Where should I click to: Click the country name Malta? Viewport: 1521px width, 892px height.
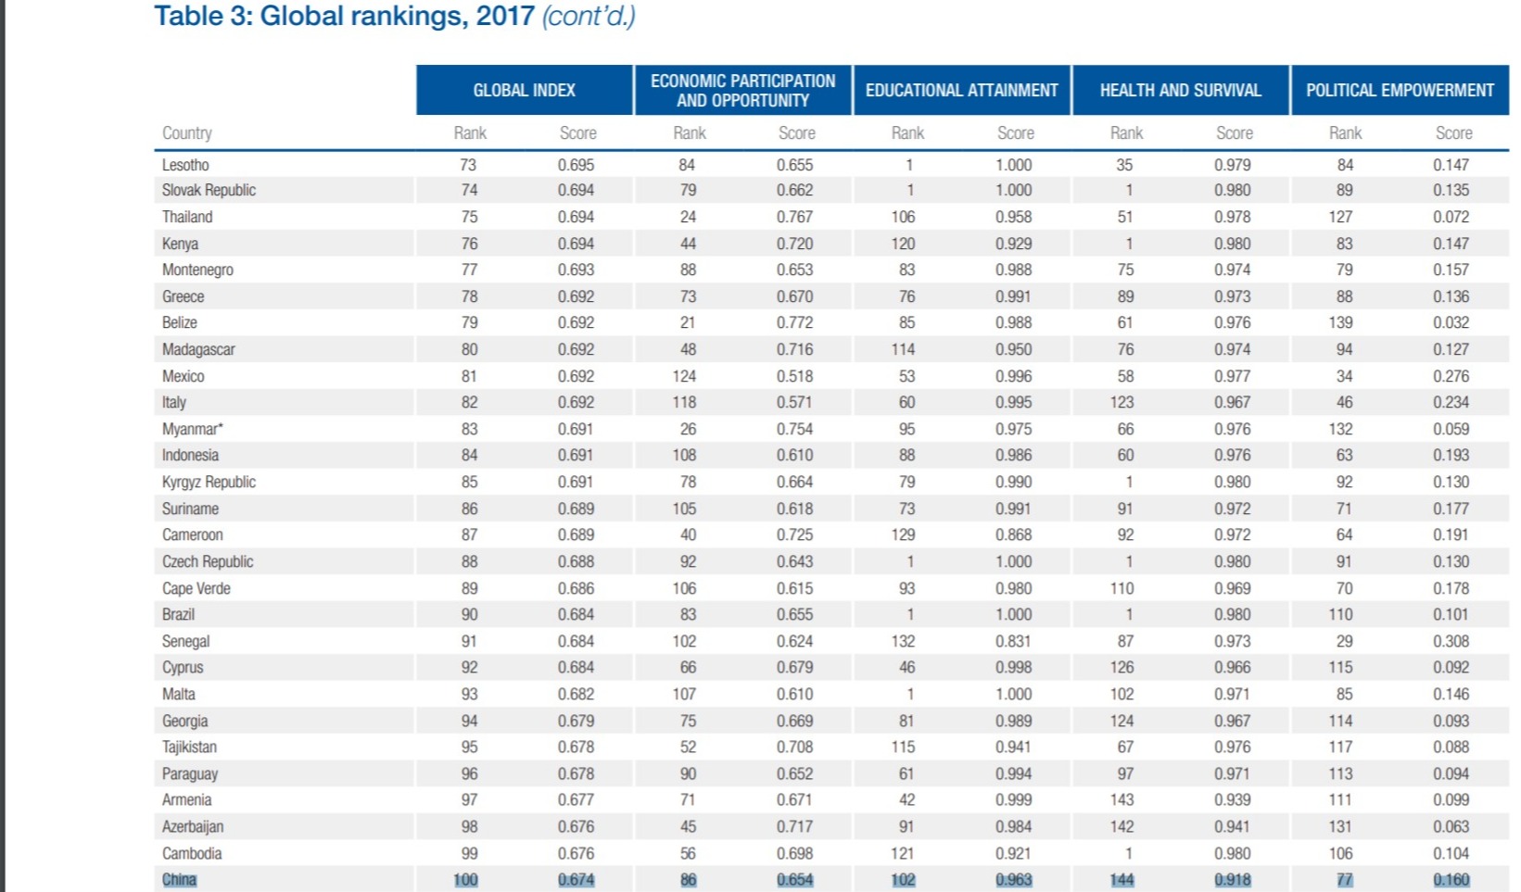179,694
